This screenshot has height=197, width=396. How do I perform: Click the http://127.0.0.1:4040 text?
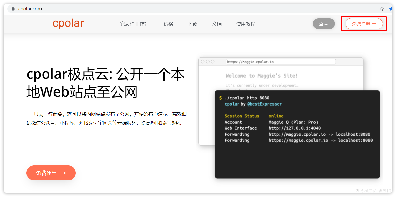(x=295, y=128)
